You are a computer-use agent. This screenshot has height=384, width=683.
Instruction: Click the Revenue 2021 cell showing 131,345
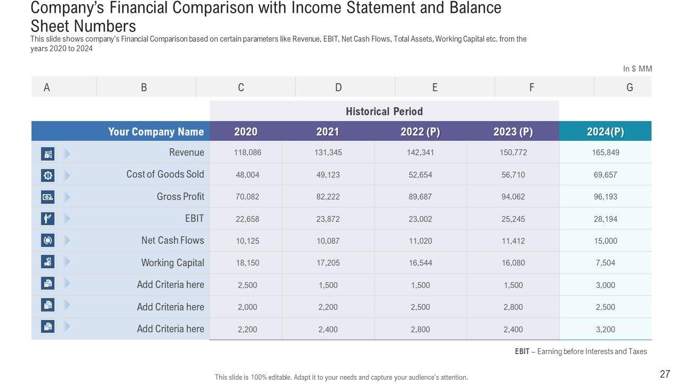coord(328,153)
